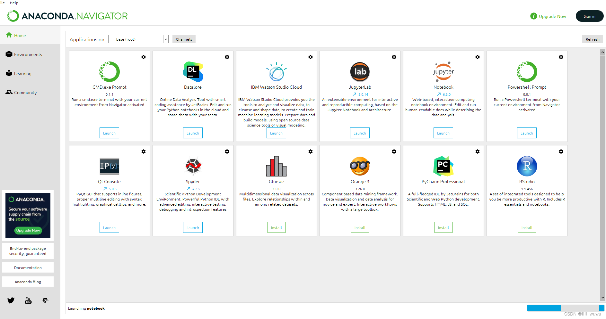Click the Channels button
The height and width of the screenshot is (319, 606).
click(x=184, y=39)
